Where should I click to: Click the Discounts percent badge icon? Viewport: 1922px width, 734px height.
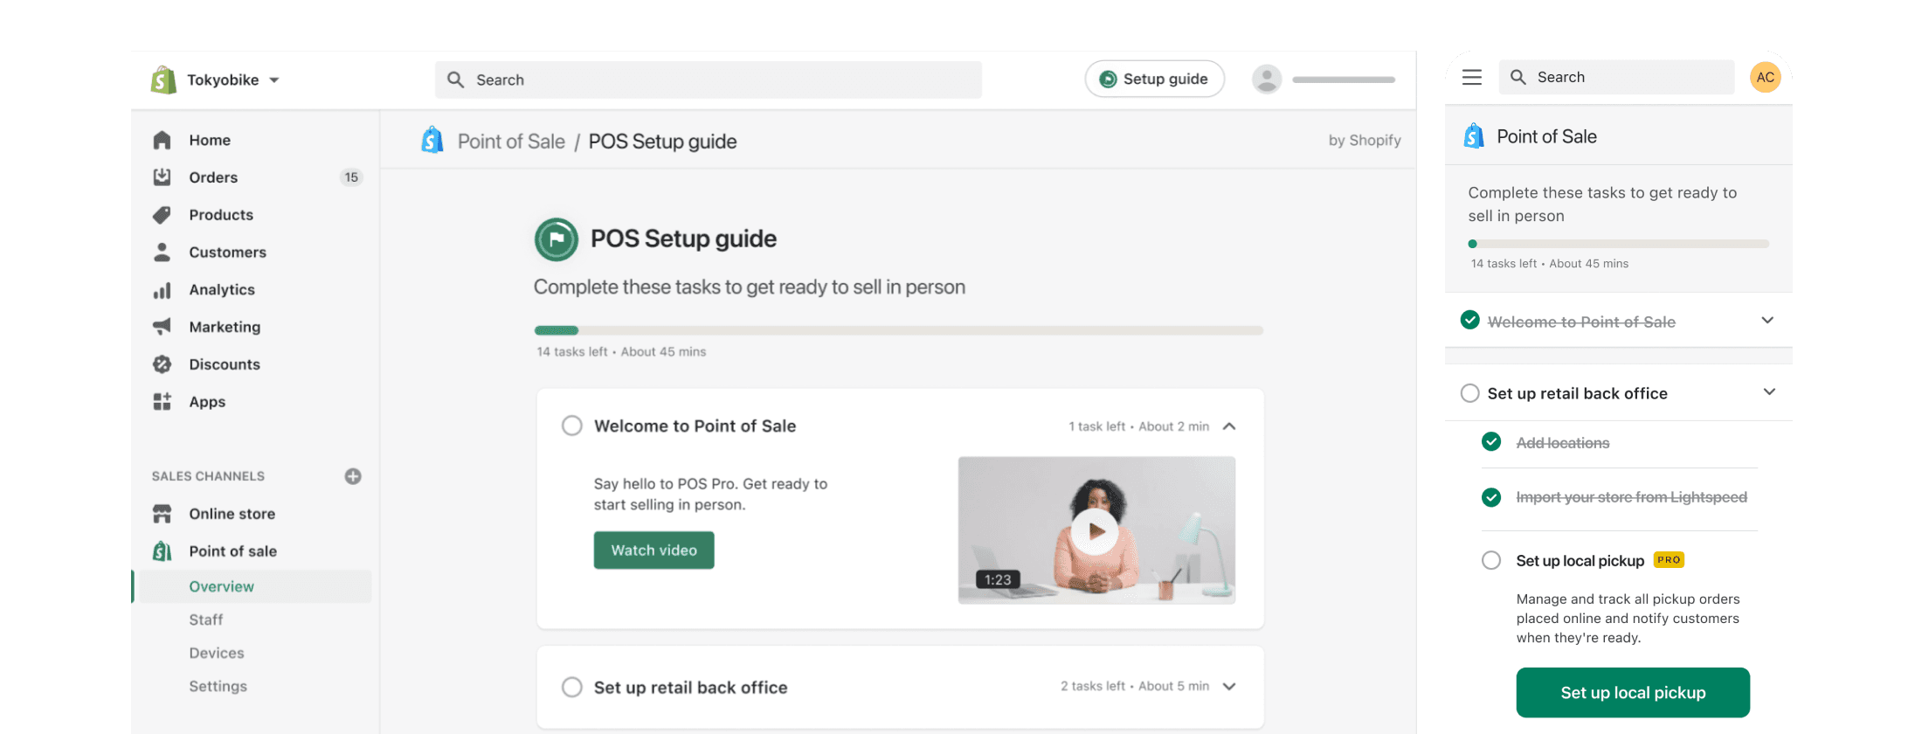click(162, 364)
